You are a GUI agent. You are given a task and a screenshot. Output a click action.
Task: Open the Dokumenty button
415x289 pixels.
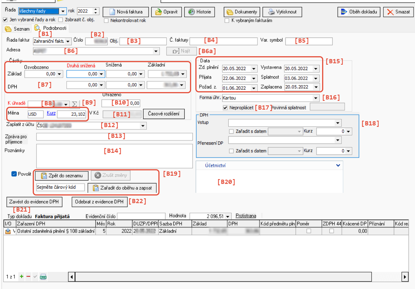(x=242, y=12)
